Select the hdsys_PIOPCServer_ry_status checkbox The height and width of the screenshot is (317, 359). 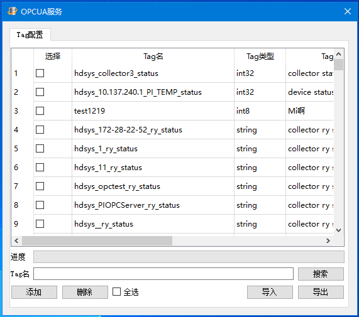coord(40,205)
